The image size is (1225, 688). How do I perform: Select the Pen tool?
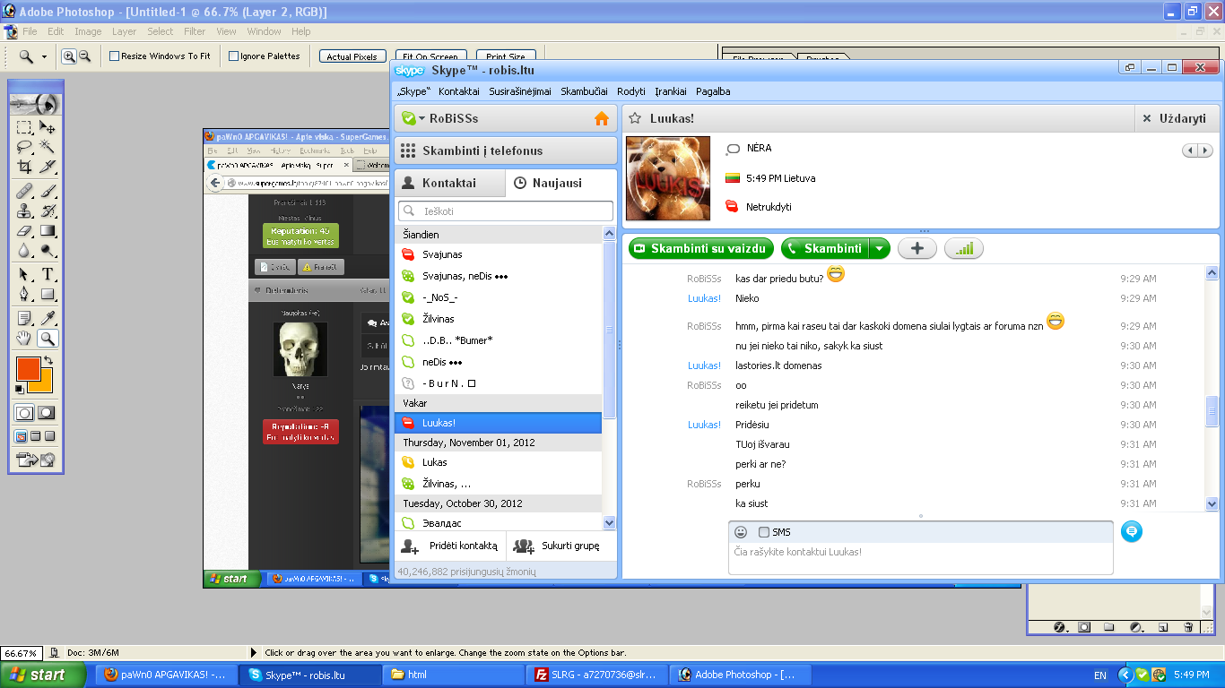coord(24,294)
